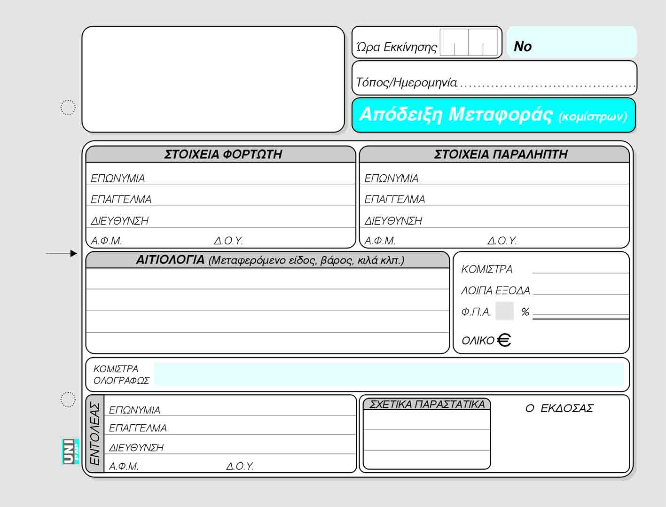This screenshot has width=666, height=507.
Task: Select the ΣΤΟΙΧΕΙΑ ΦΟΡΤΩΤΗ section header
Action: click(x=221, y=155)
